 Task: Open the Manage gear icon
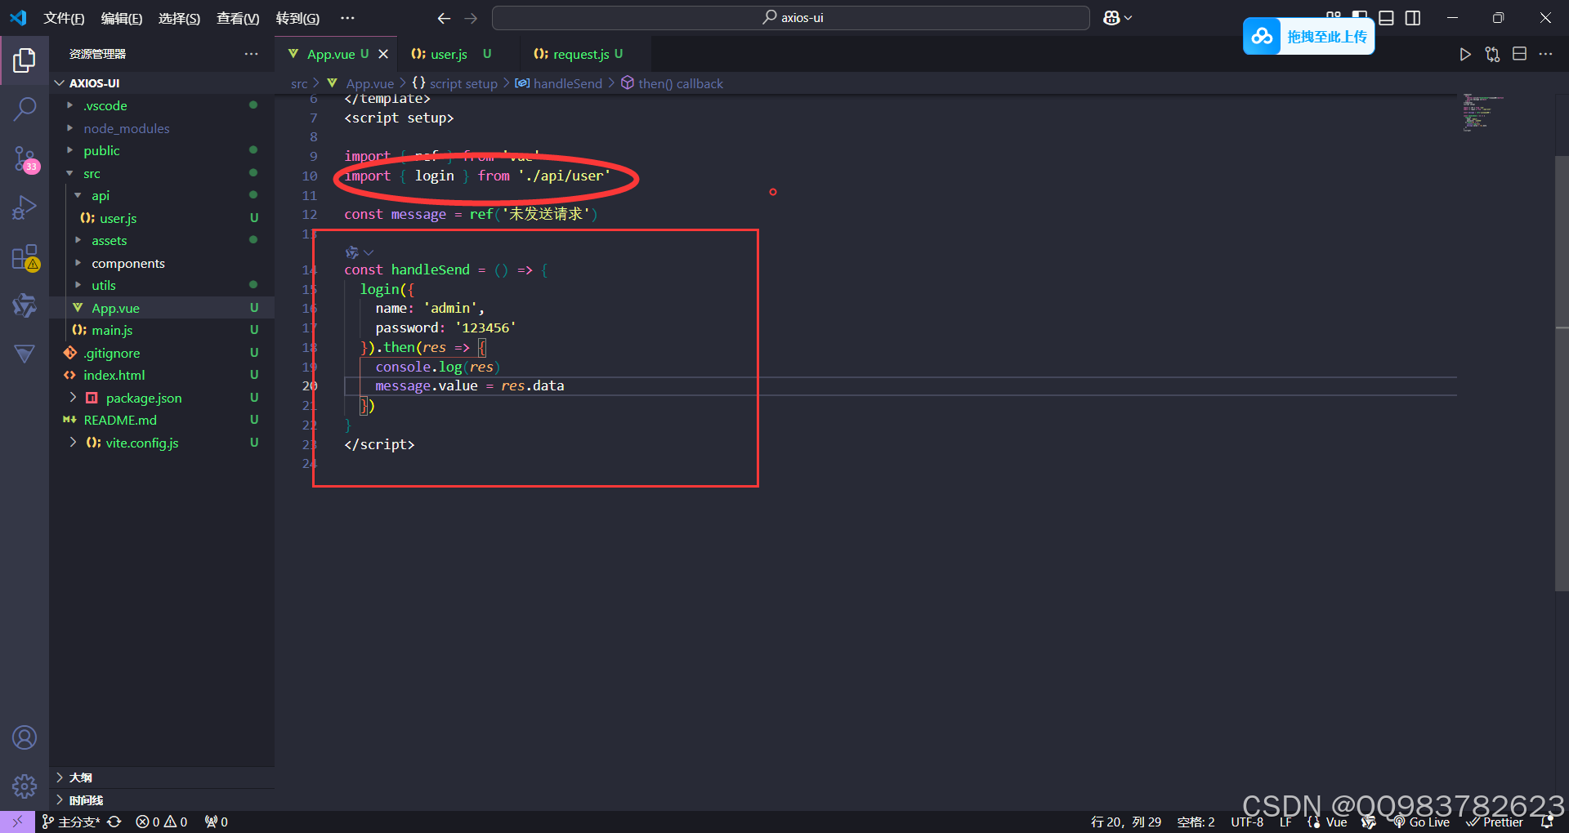pyautogui.click(x=25, y=786)
